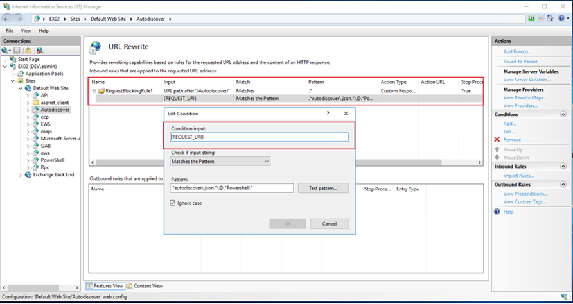This screenshot has width=573, height=304.
Task: Click the back navigation arrow
Action: tap(8, 19)
